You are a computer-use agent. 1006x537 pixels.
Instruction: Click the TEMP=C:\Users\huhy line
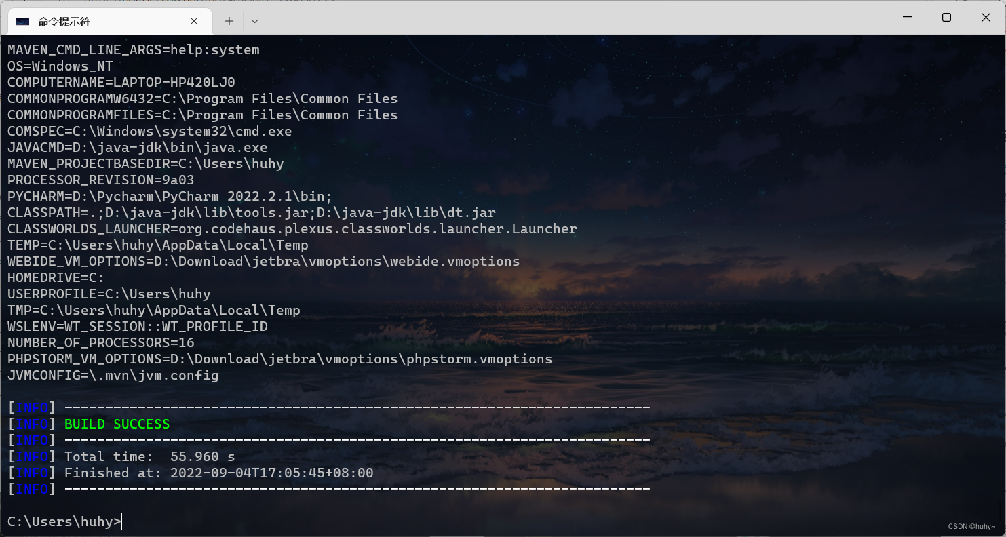pos(158,245)
